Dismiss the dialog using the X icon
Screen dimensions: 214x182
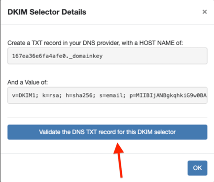tap(205, 12)
